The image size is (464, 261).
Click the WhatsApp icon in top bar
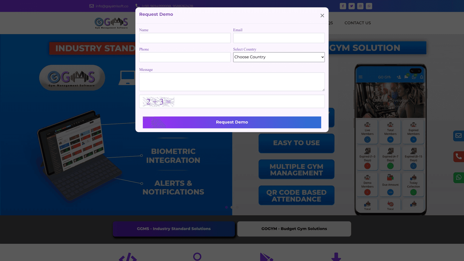369,6
